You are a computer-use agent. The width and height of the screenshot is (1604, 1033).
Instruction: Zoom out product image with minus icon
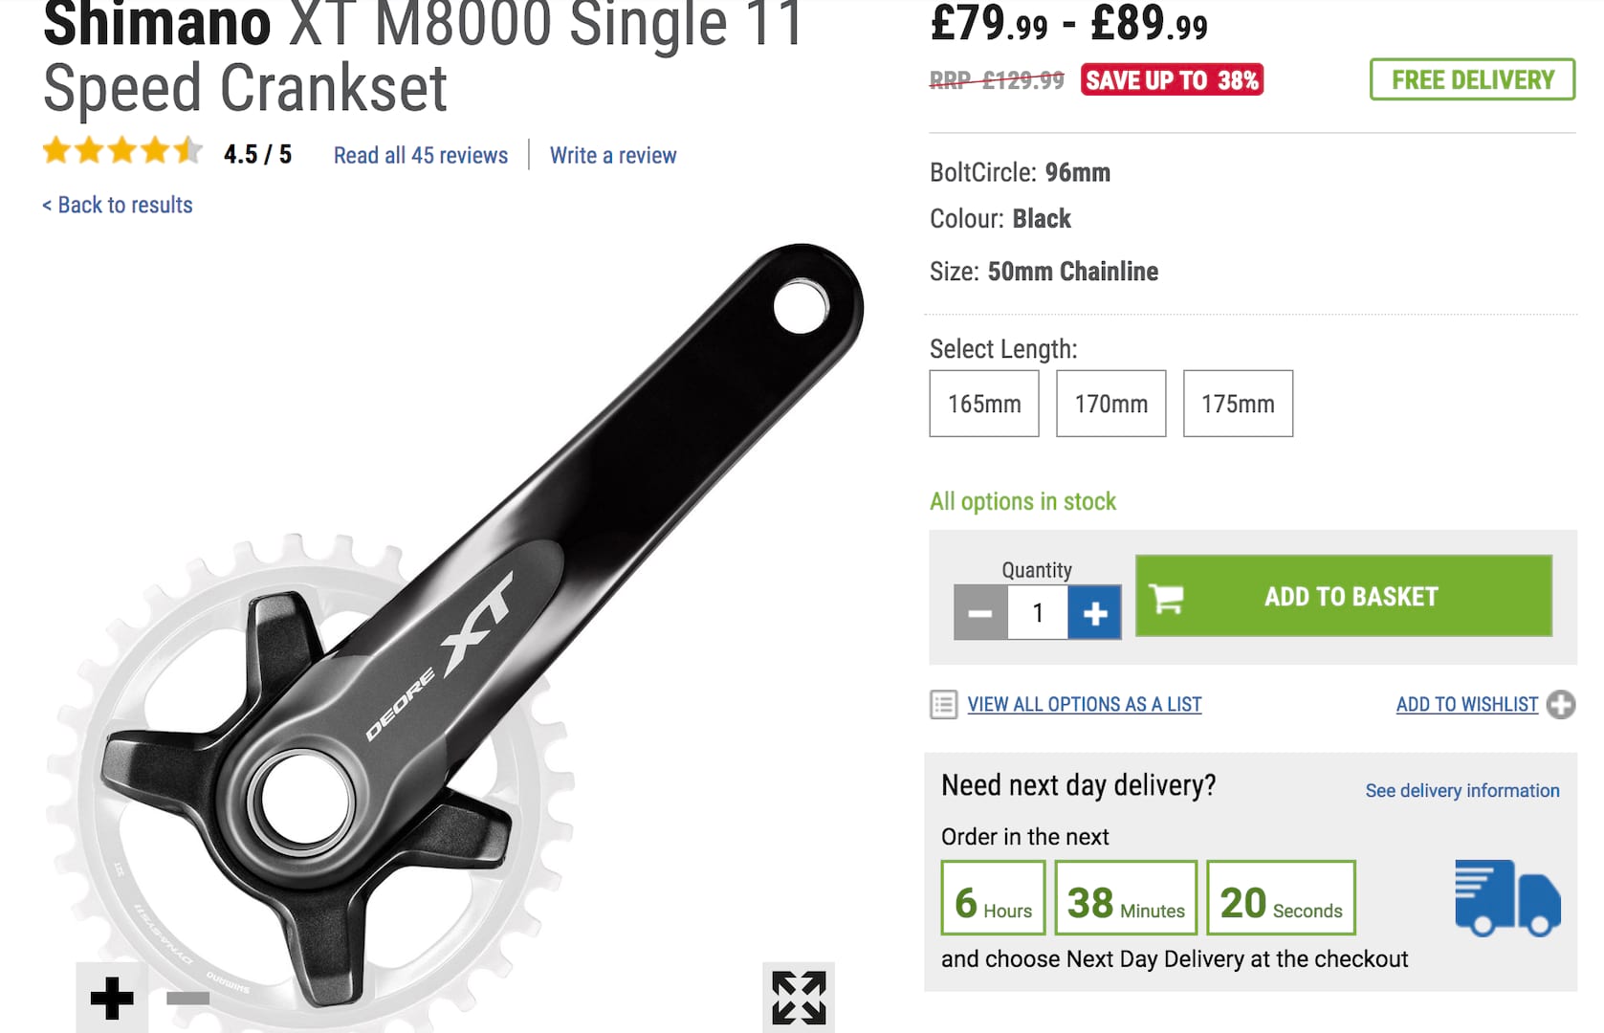pos(187,998)
